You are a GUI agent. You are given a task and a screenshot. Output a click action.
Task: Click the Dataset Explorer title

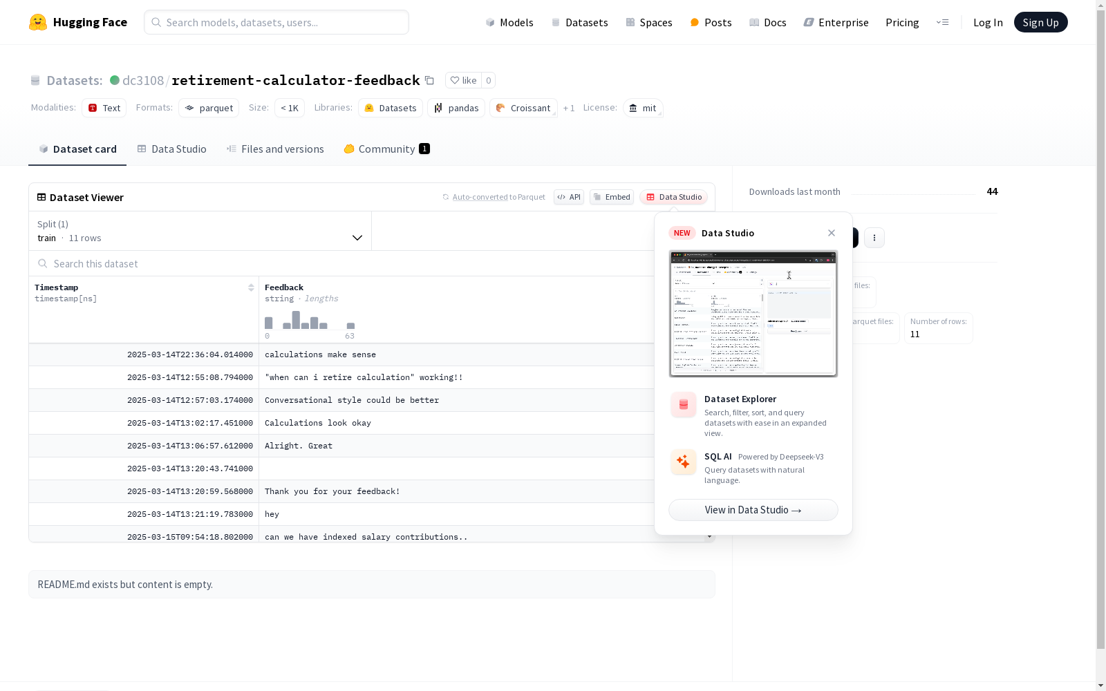(x=740, y=399)
